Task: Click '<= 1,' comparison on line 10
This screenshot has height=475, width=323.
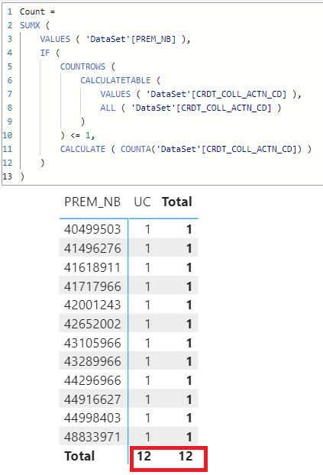Action: coord(82,135)
